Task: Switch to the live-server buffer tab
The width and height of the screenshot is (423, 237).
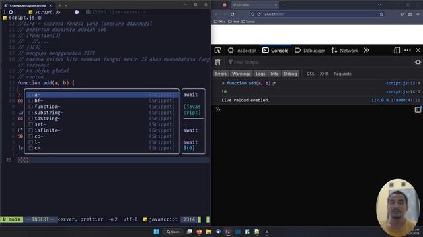Action: pyautogui.click(x=116, y=12)
